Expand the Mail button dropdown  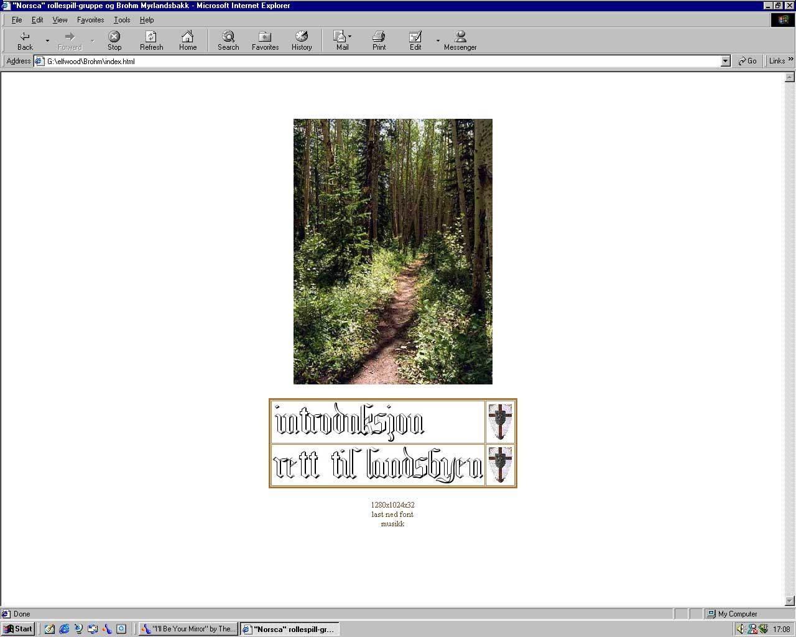click(350, 37)
